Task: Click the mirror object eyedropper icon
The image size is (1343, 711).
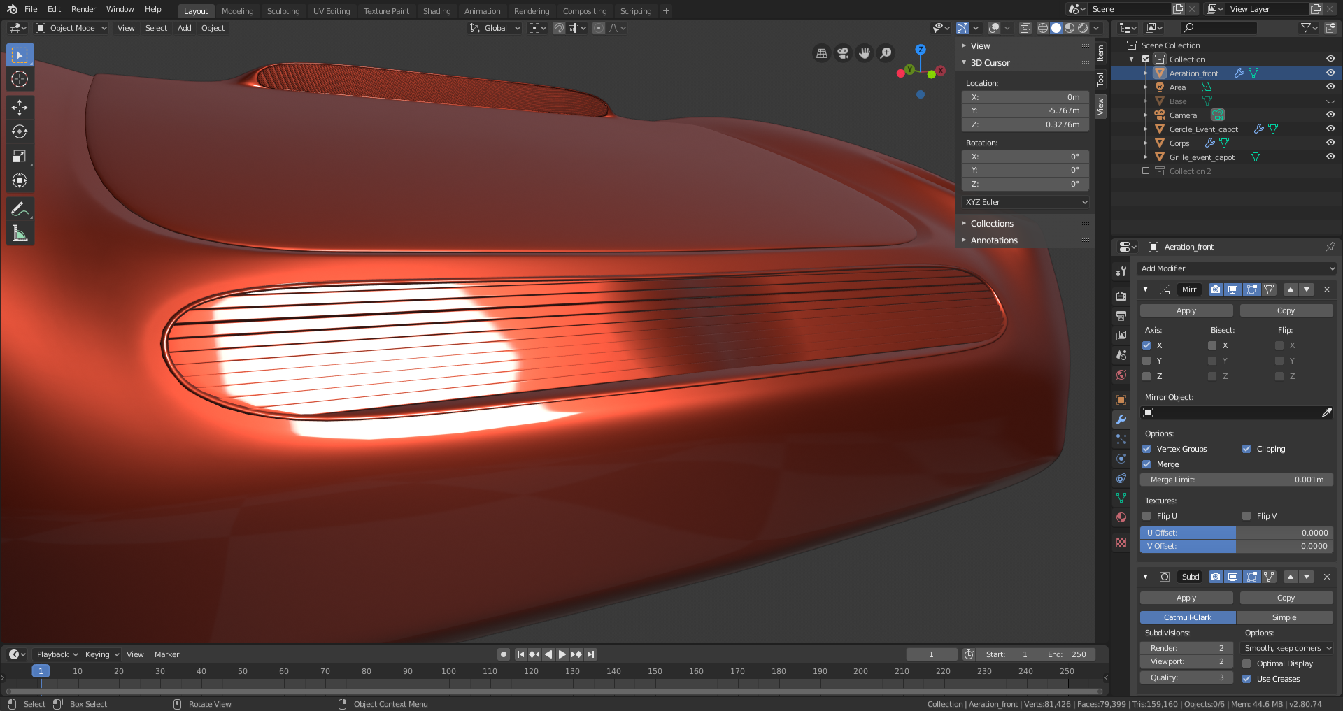Action: (x=1326, y=412)
